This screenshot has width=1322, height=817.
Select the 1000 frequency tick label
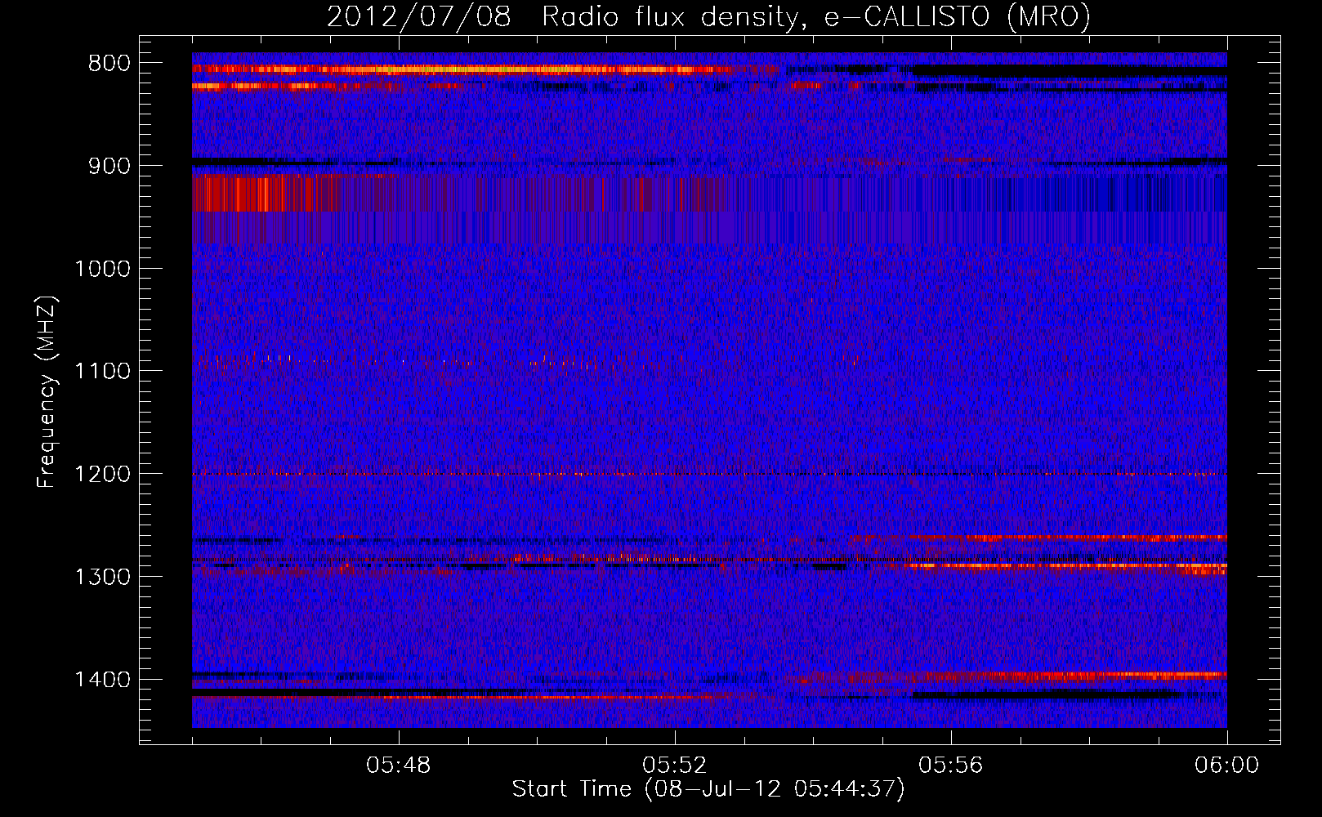(102, 269)
